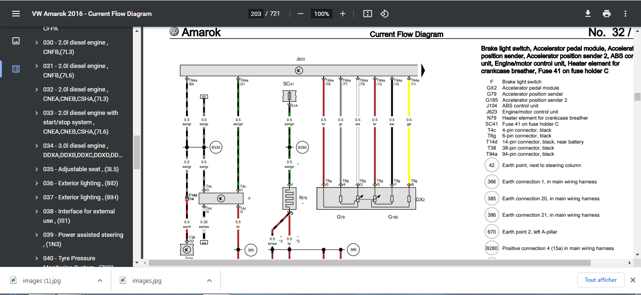The height and width of the screenshot is (295, 641).
Task: Open outline item 035 - Adjustable seat
Action: pyautogui.click(x=81, y=169)
